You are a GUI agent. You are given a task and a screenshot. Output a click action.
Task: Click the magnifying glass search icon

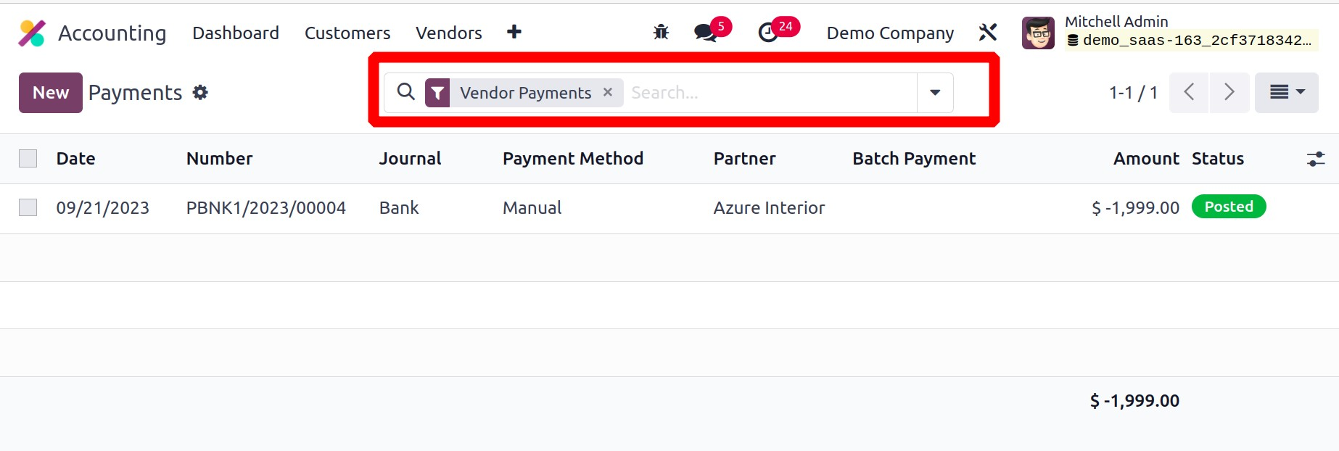[406, 92]
